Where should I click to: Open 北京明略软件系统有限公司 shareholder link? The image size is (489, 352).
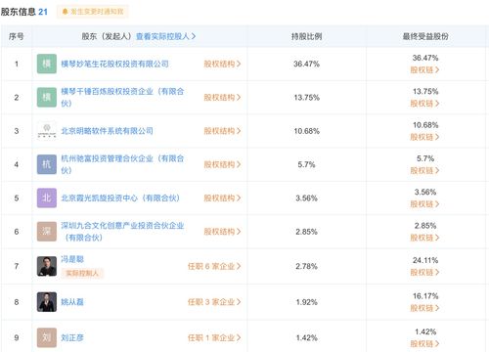(x=107, y=131)
